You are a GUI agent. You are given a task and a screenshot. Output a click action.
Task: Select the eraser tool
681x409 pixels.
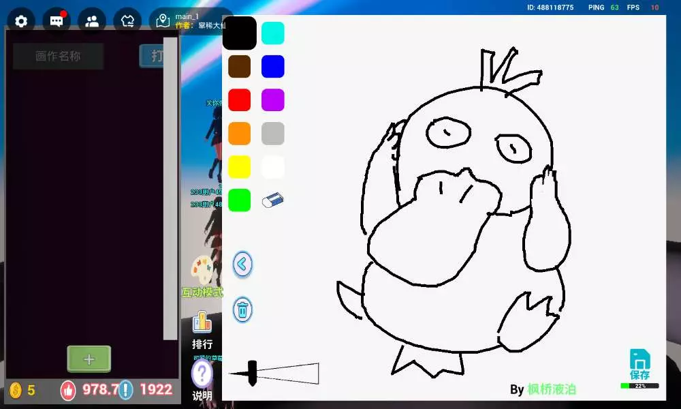(x=273, y=200)
